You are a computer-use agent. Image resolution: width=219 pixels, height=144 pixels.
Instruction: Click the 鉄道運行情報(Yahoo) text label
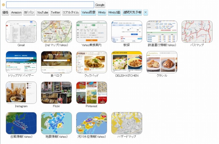[x=162, y=45]
